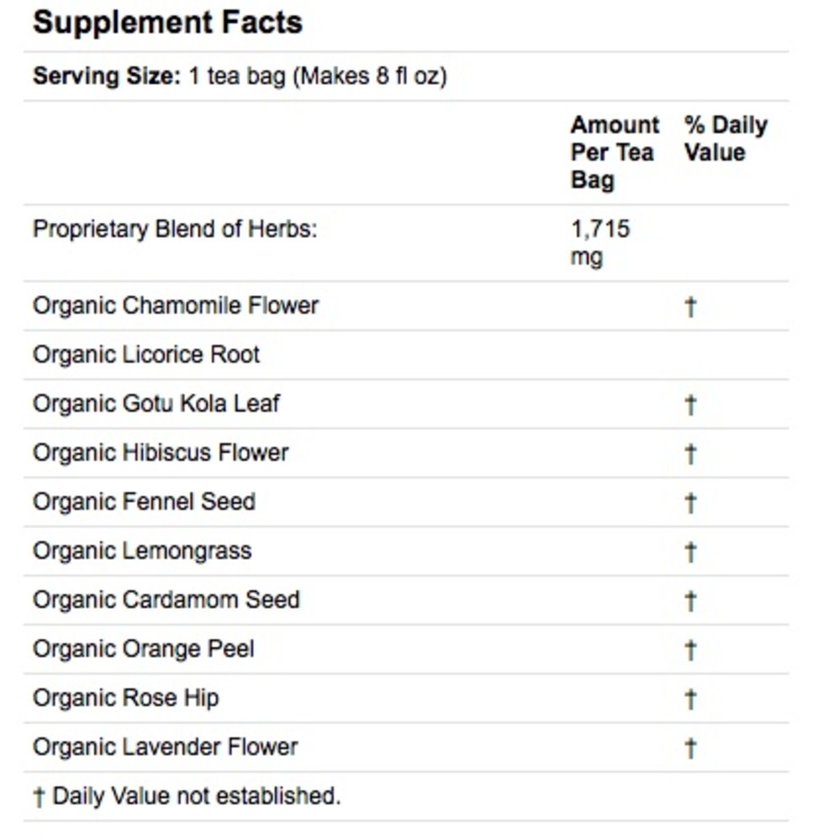Select the Amount Per Tea Bag column header
Image resolution: width=840 pixels, height=840 pixels.
[x=615, y=152]
